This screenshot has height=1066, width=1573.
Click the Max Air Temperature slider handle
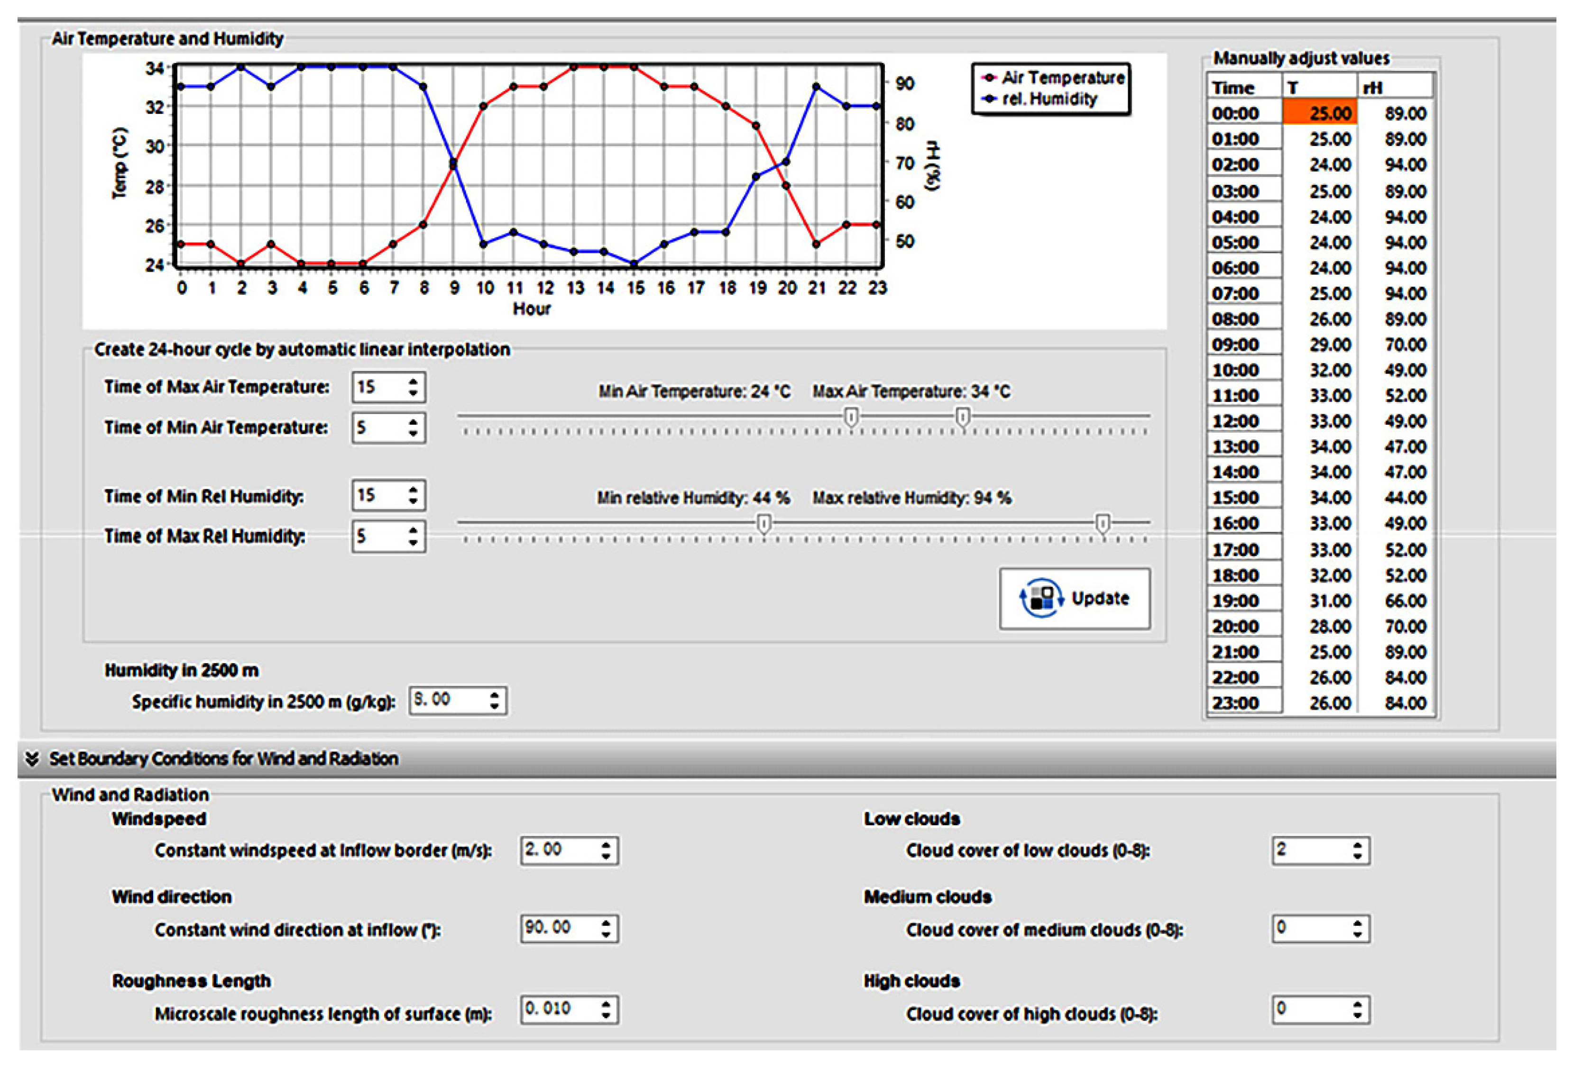click(963, 417)
